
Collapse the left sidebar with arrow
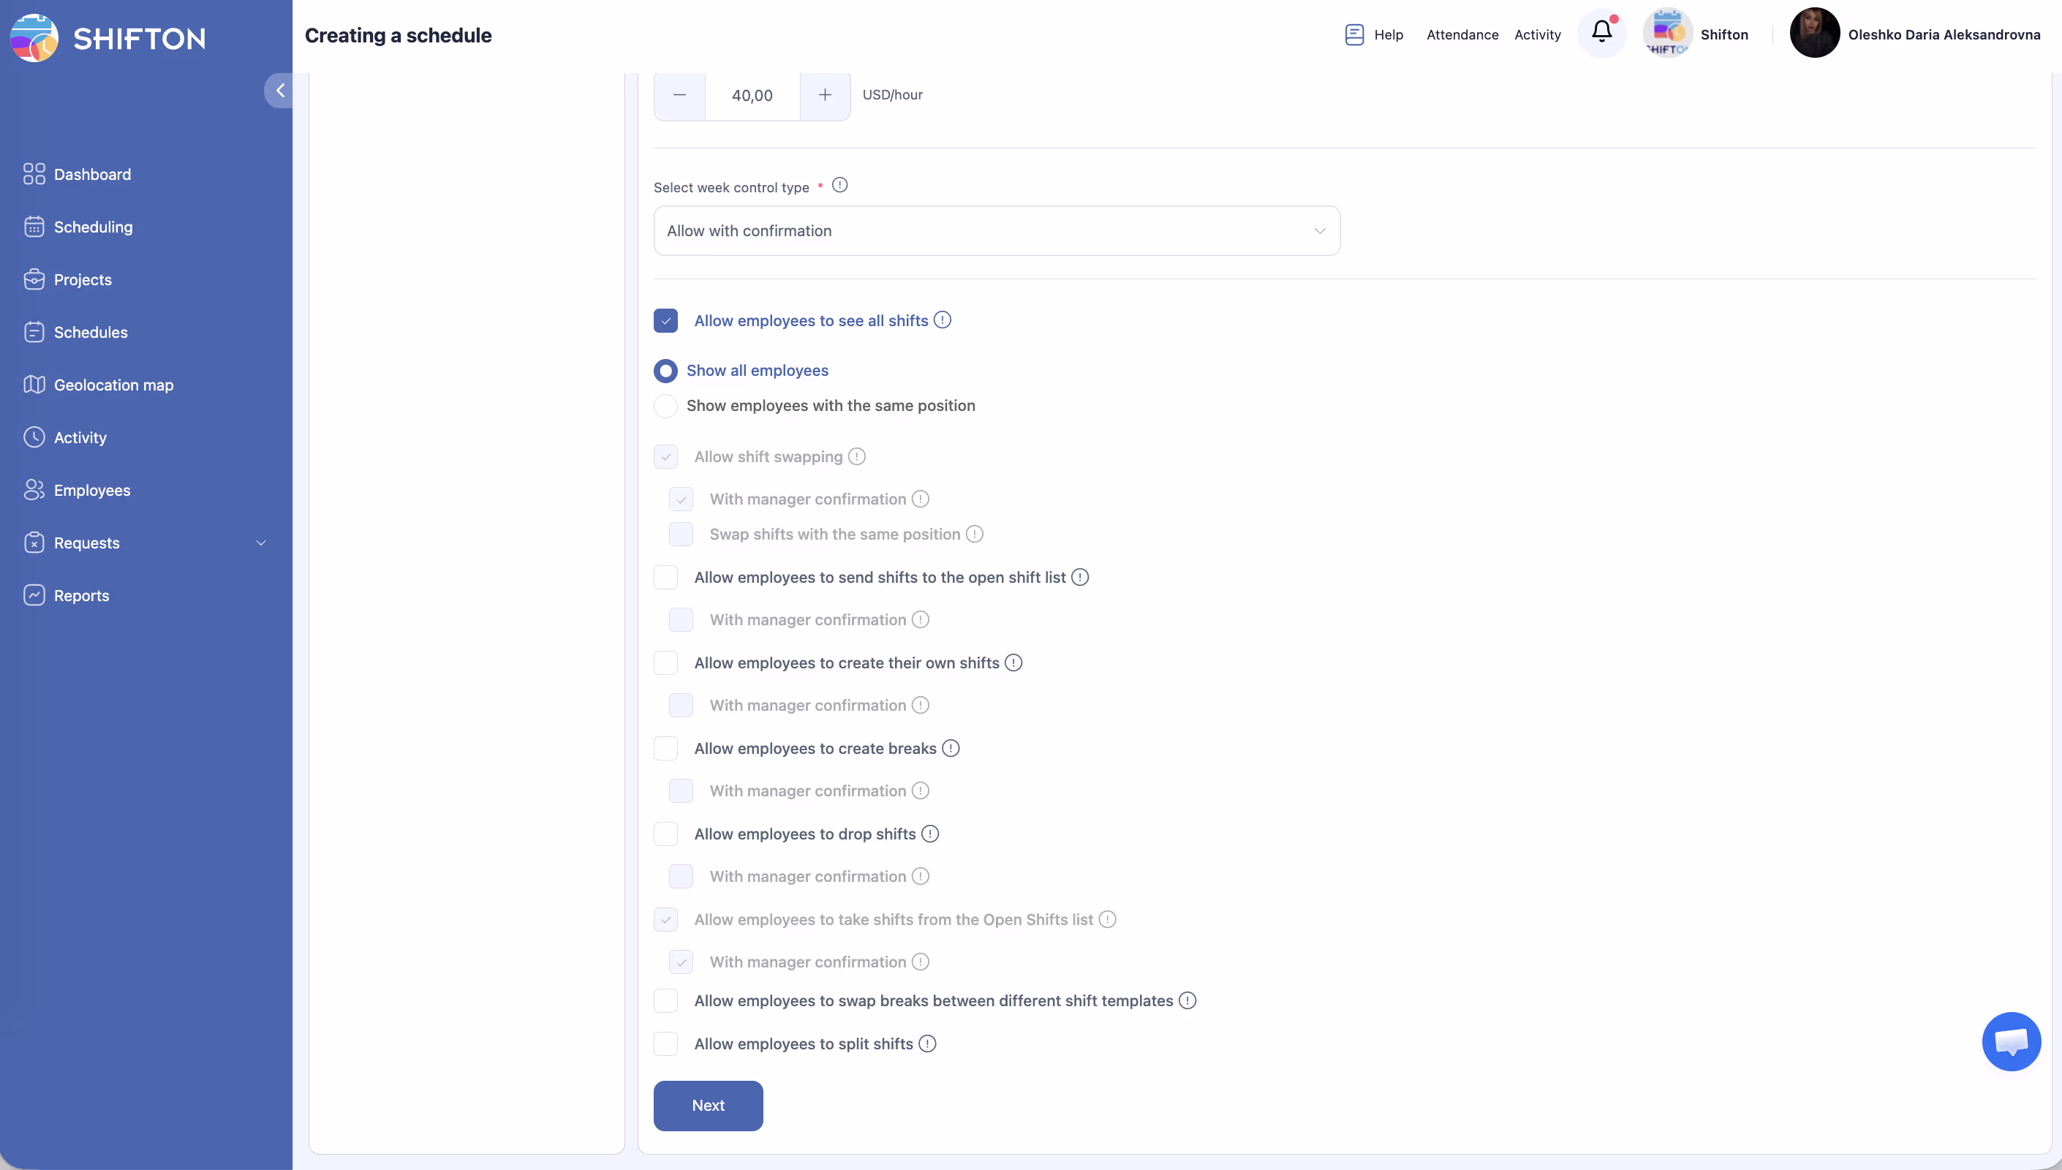point(279,91)
